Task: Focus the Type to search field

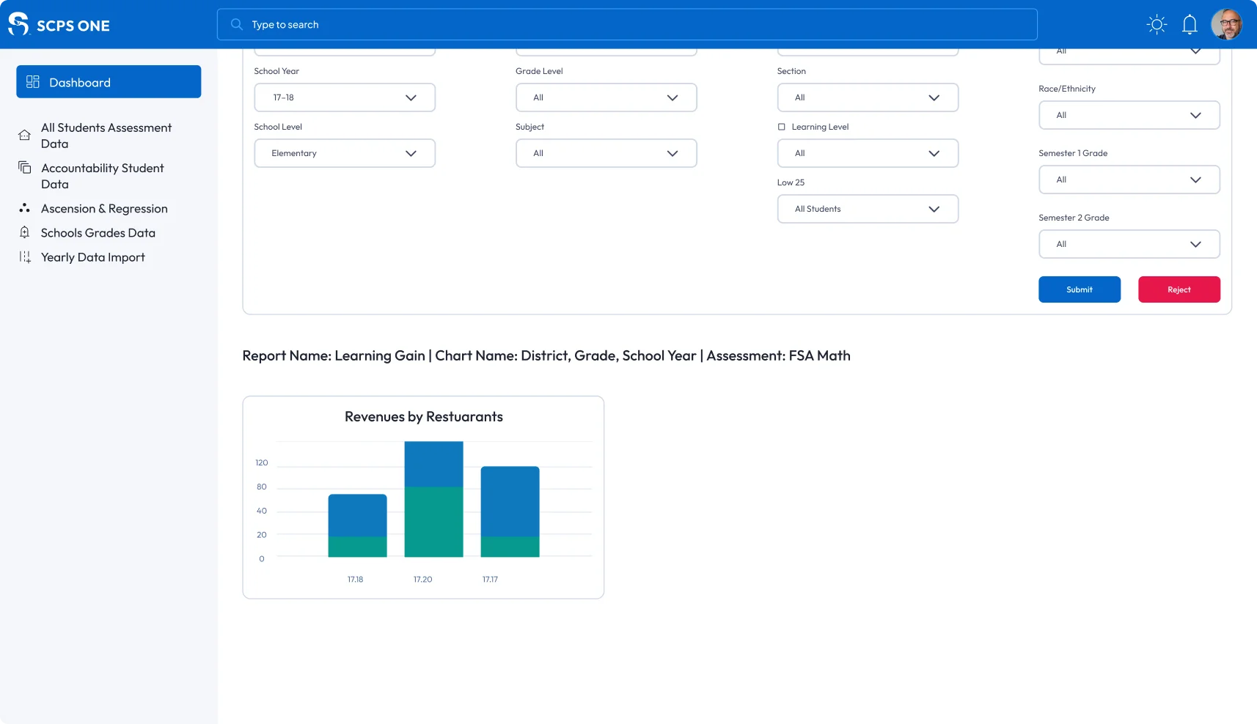Action: point(638,25)
